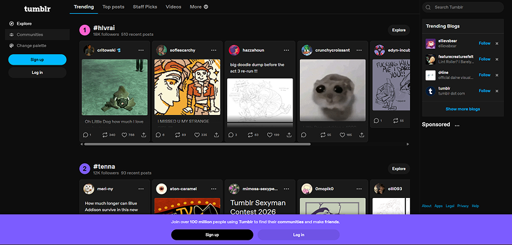Reply icon on crunchycroissant's post
The image size is (512, 245).
coord(303,135)
